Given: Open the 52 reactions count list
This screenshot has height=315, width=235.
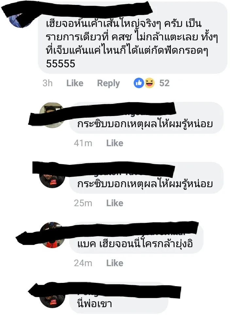Looking at the screenshot, I should [x=164, y=83].
